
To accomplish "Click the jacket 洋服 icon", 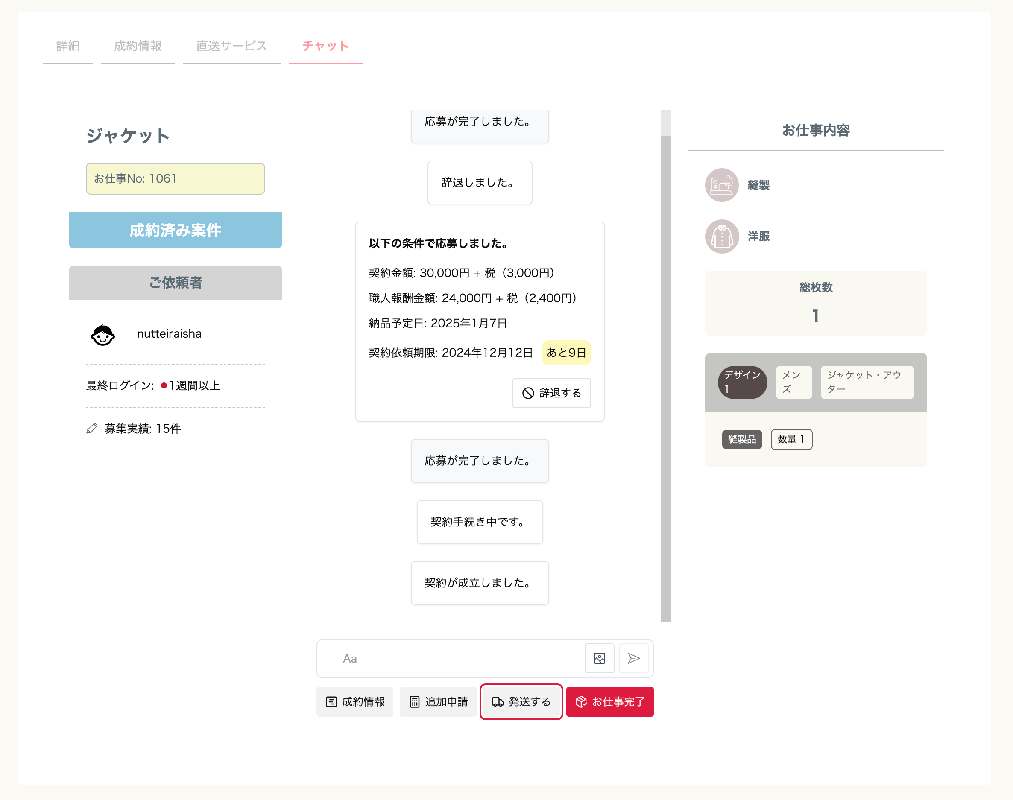I will 722,236.
